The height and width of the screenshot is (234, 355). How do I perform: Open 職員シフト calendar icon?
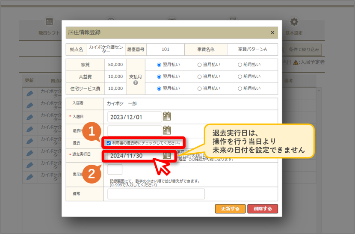pos(49,22)
